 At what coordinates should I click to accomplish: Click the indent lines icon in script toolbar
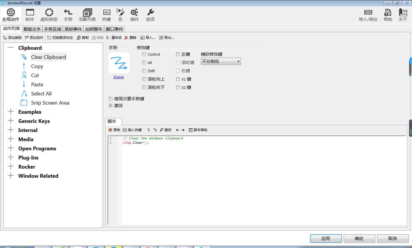coord(148,130)
